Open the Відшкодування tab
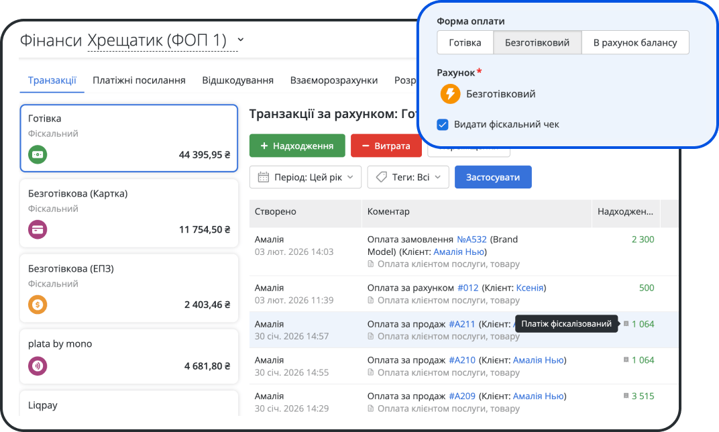The width and height of the screenshot is (719, 432). coord(237,80)
